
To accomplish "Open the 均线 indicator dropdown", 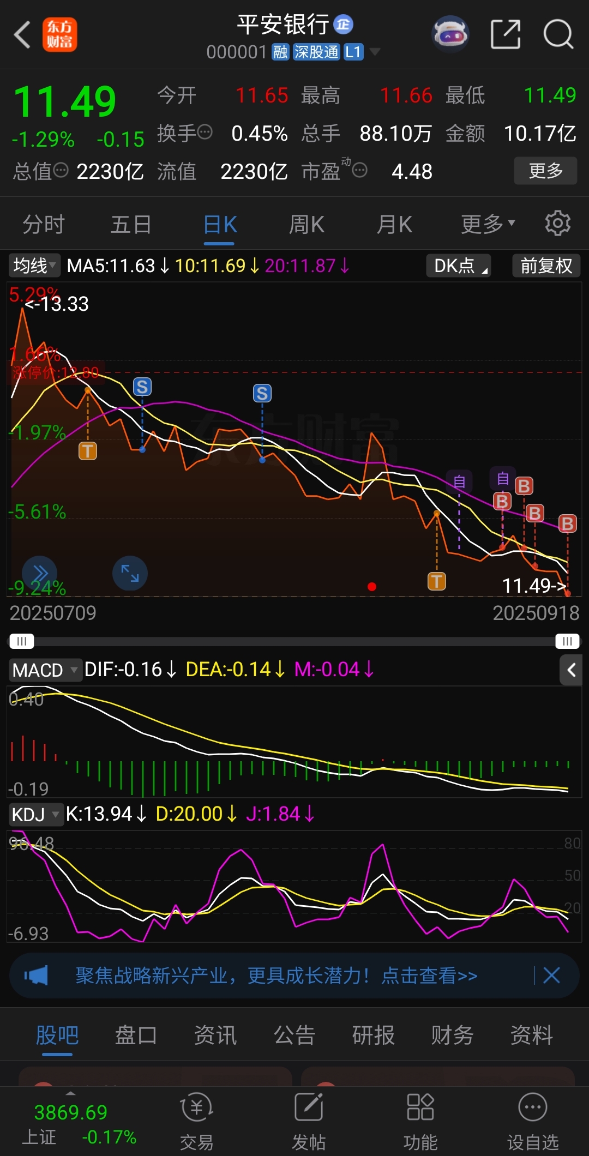I will (x=34, y=266).
